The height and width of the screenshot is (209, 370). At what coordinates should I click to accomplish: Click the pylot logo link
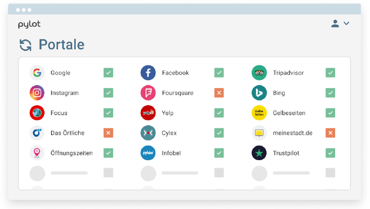[29, 24]
